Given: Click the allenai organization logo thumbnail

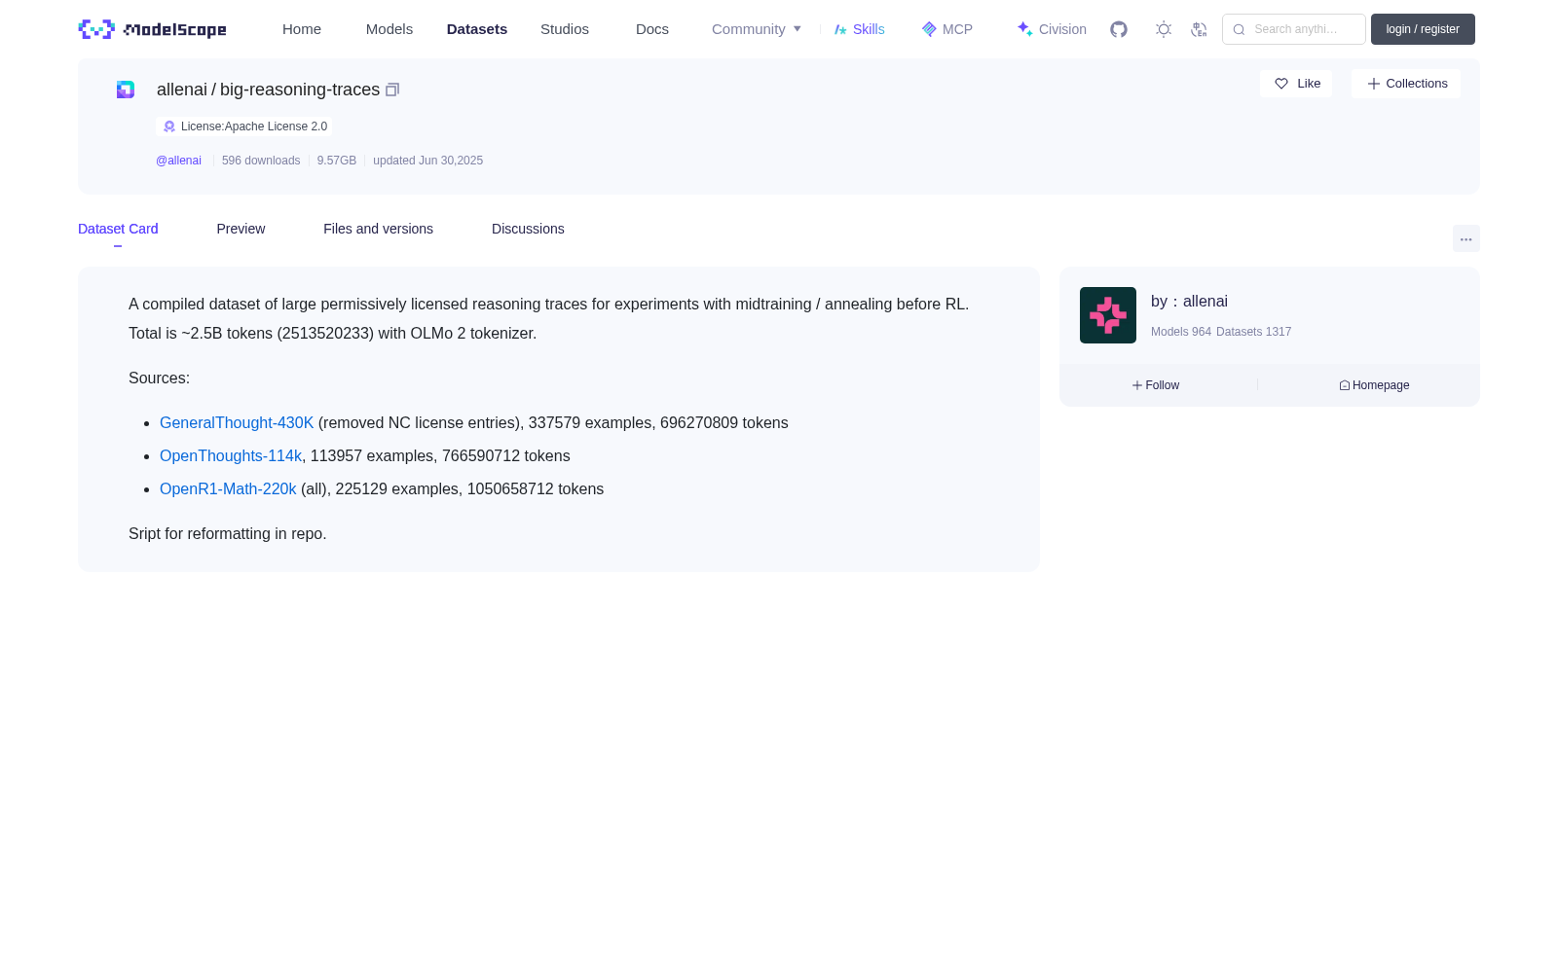Looking at the screenshot, I should (1108, 315).
